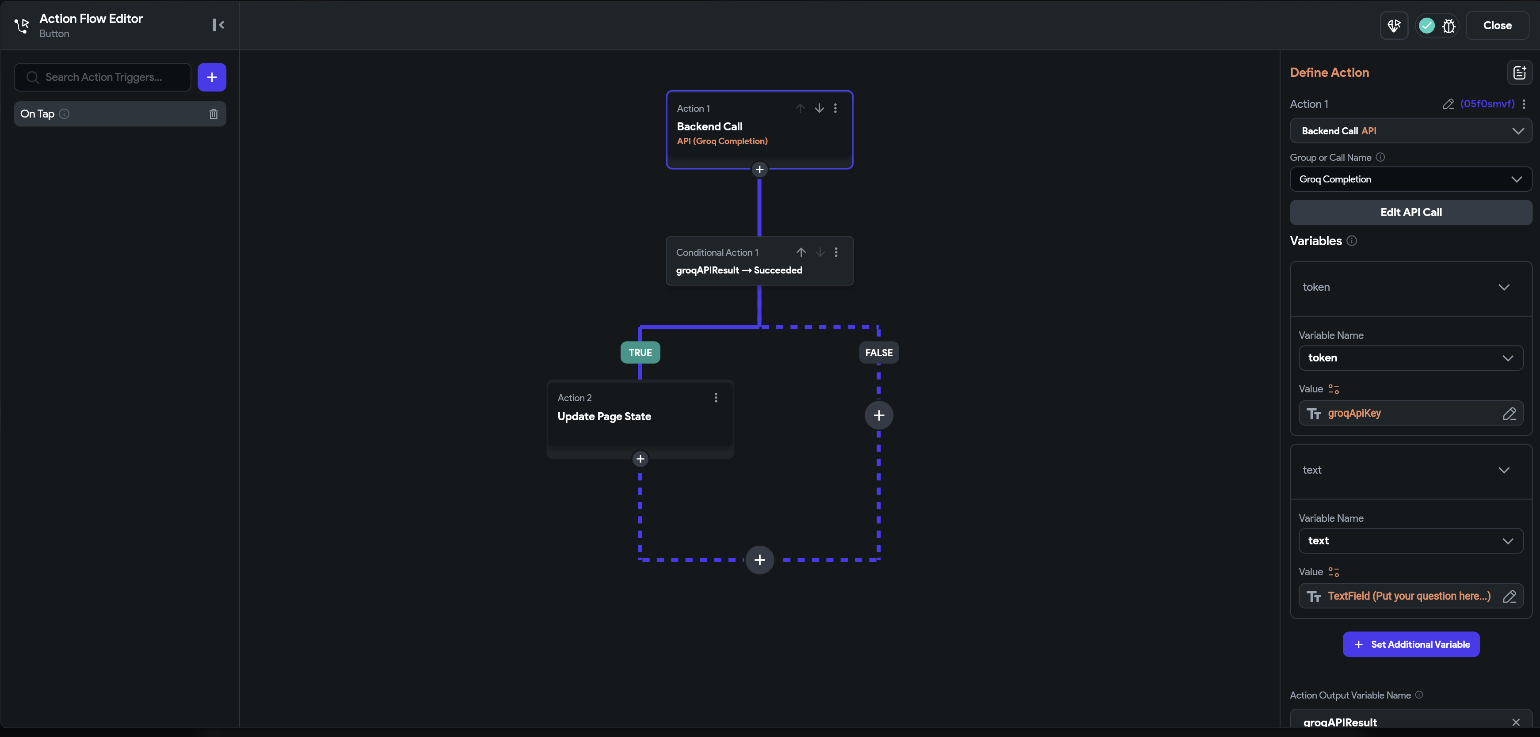This screenshot has height=737, width=1540.
Task: Open the debug bug icon
Action: click(x=1449, y=26)
